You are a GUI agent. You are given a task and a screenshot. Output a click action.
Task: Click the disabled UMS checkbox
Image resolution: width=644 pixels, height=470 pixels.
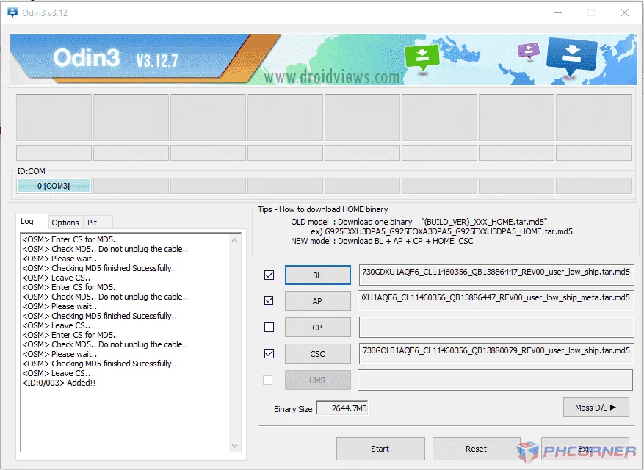pos(268,380)
